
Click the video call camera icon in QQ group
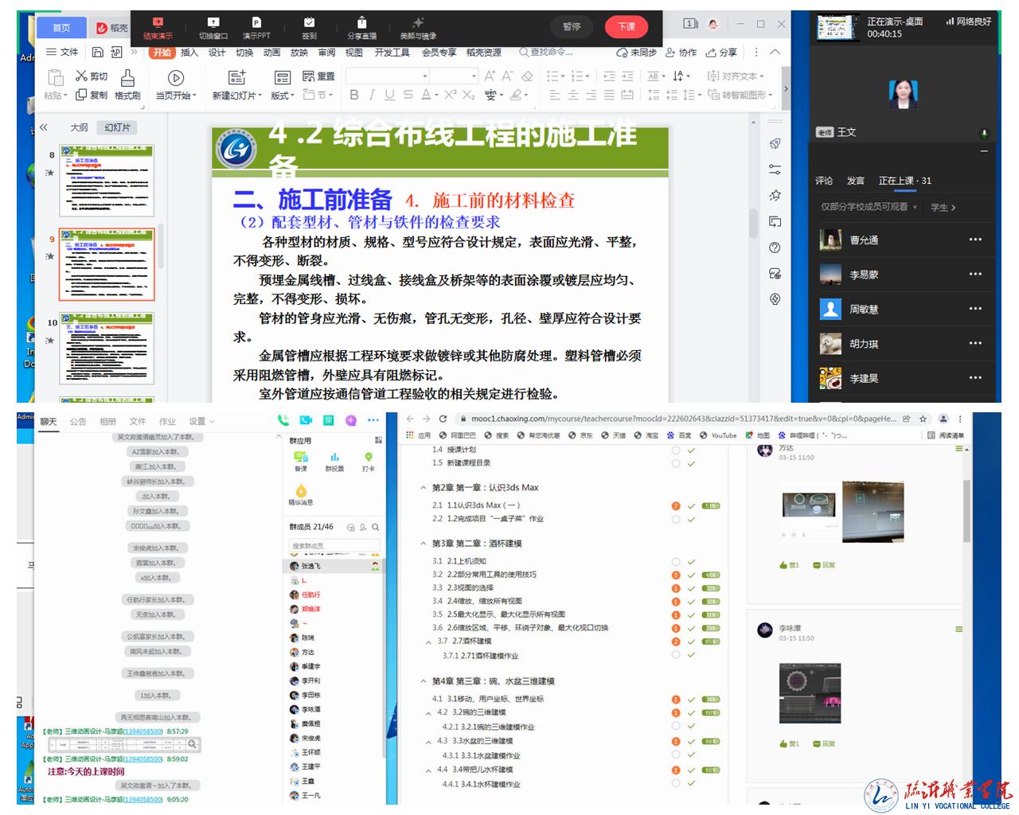tap(306, 420)
